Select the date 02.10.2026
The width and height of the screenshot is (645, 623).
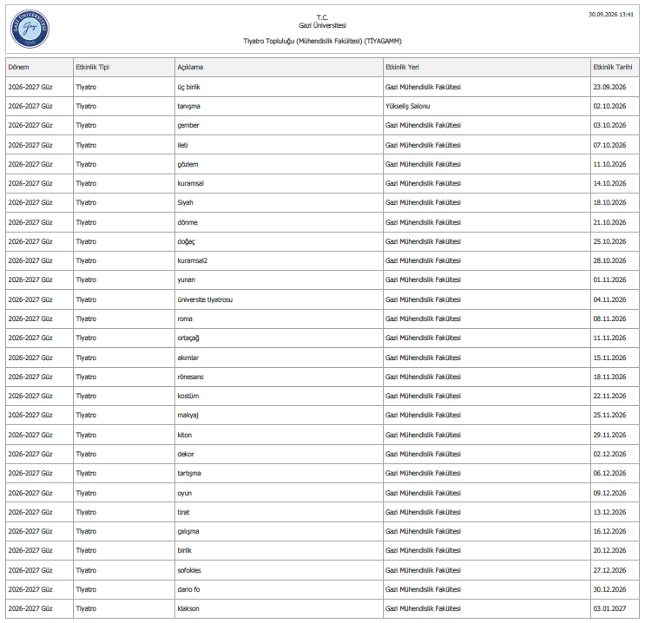(x=609, y=106)
